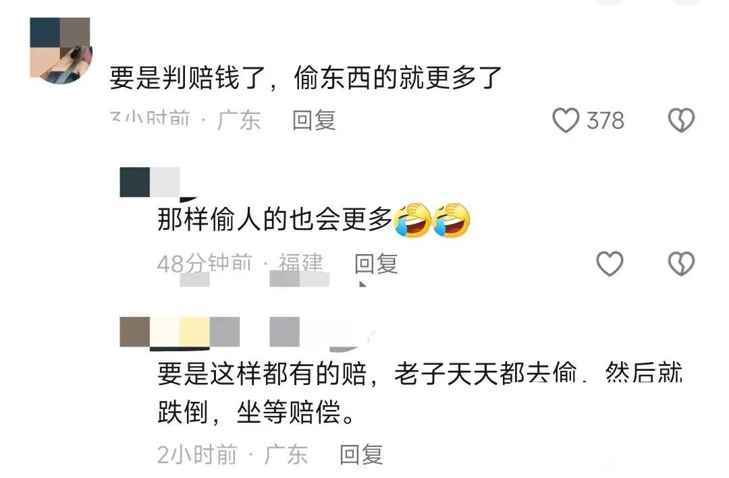Select the 老子天天都去偷 comment text
The height and width of the screenshot is (478, 729).
point(419,392)
